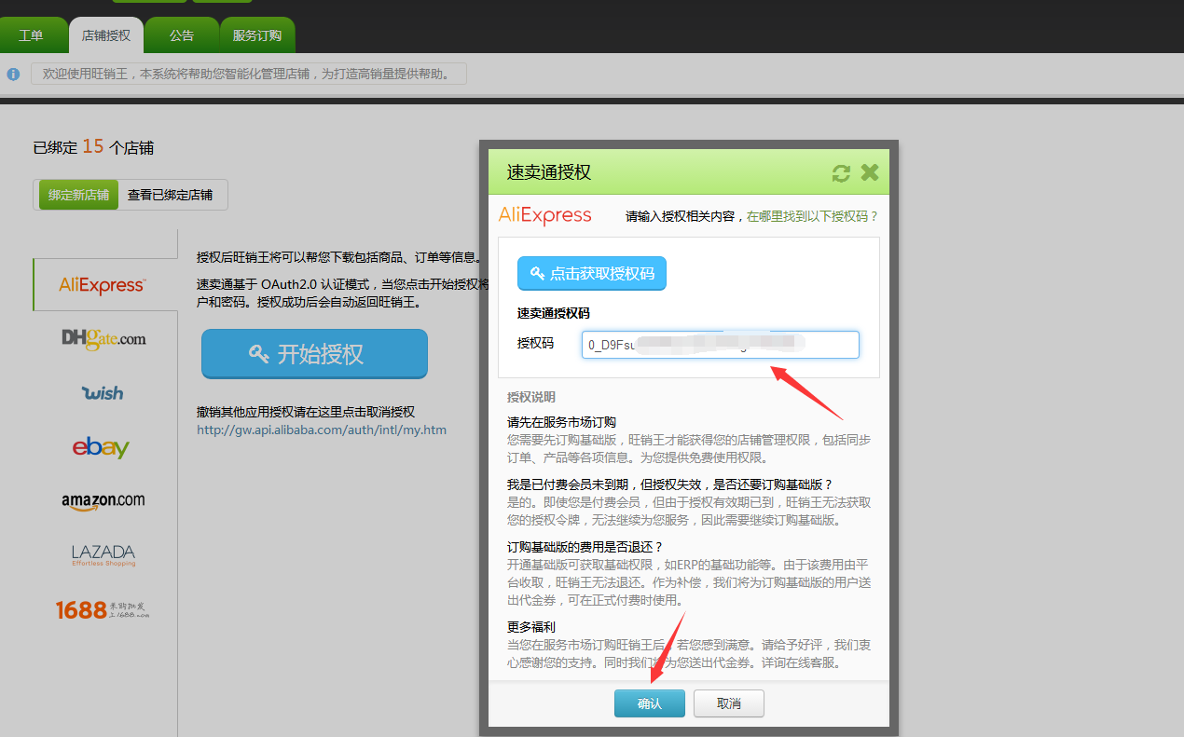Image resolution: width=1184 pixels, height=737 pixels.
Task: Choose eBay in the platform list
Action: point(101,447)
